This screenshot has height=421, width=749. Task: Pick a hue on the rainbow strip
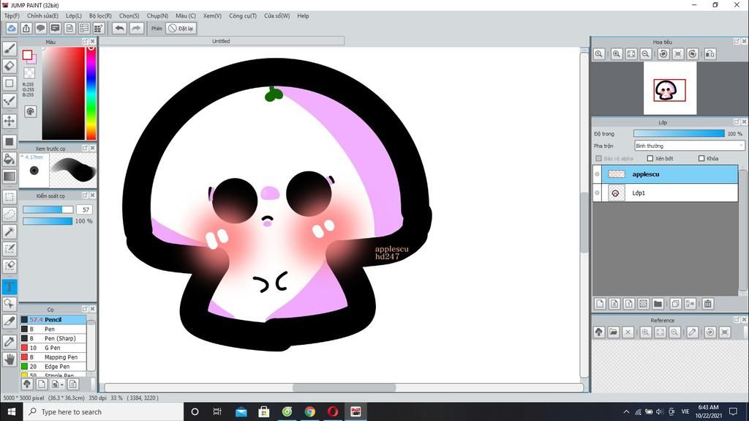pyautogui.click(x=91, y=93)
